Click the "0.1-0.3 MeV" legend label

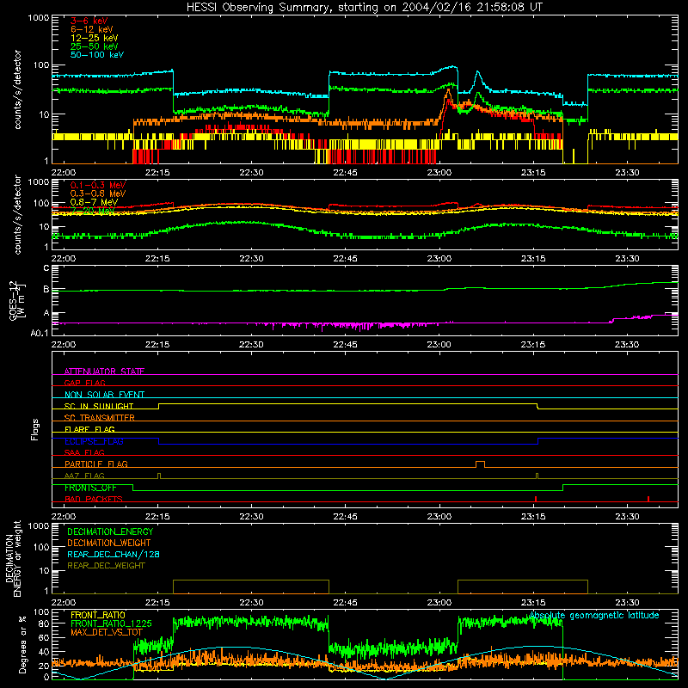(98, 185)
